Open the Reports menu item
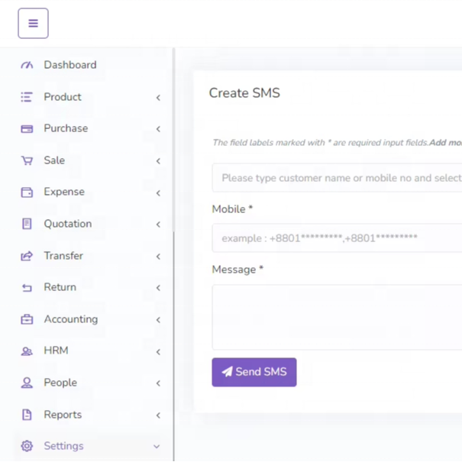 63,415
